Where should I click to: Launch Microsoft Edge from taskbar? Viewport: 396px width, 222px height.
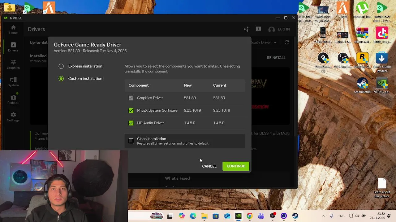(x=193, y=216)
